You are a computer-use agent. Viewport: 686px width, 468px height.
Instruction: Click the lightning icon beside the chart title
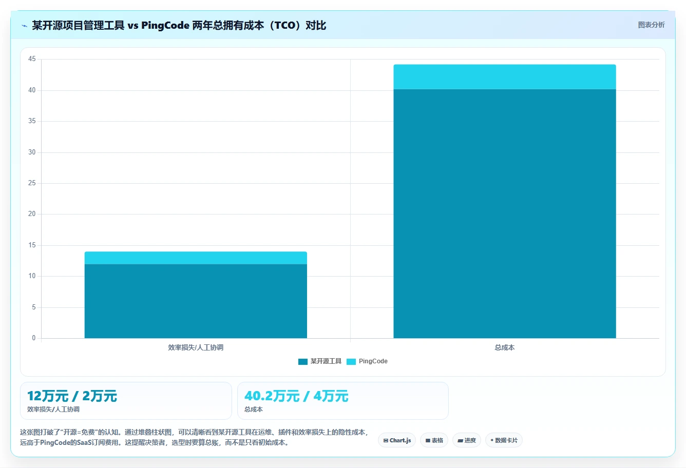point(24,26)
